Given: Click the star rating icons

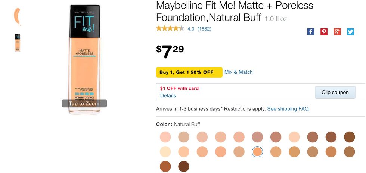Looking at the screenshot, I should (x=170, y=28).
